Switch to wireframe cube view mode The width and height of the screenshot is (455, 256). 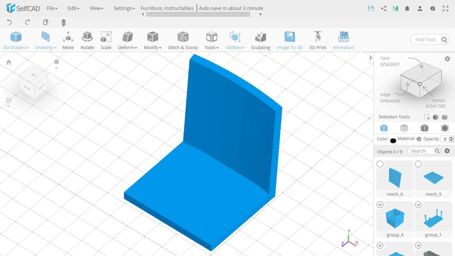coord(404,128)
